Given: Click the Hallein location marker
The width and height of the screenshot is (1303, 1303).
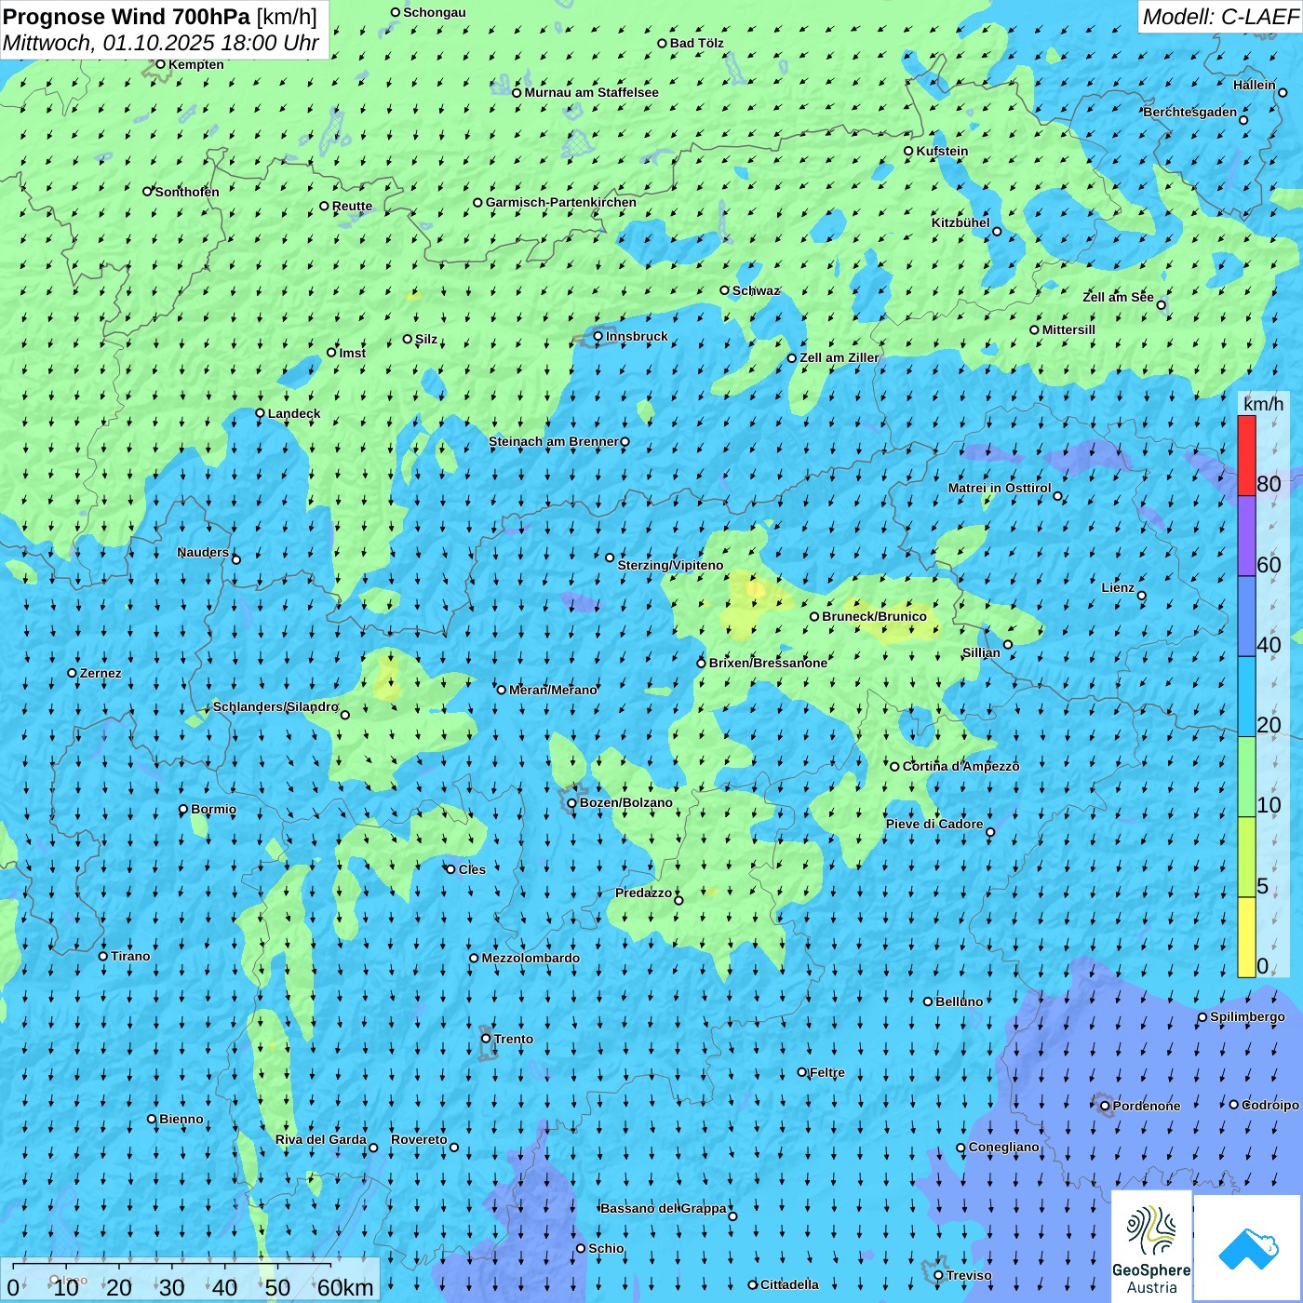Looking at the screenshot, I should click(1283, 92).
